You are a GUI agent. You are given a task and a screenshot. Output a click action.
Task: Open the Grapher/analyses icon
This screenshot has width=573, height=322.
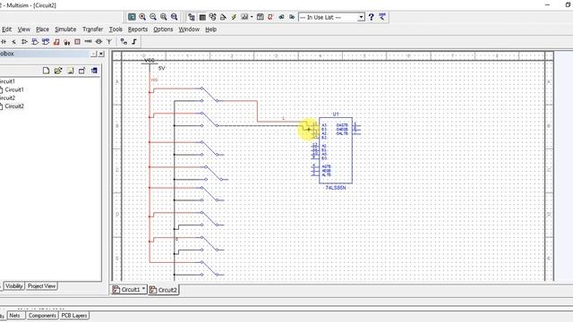(244, 17)
